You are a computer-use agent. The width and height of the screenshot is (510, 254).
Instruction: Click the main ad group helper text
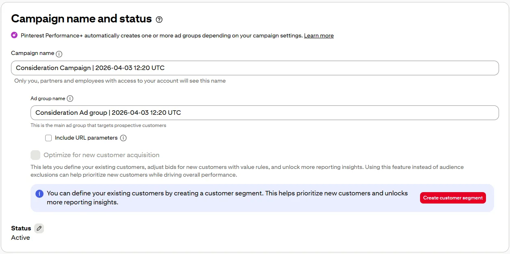[98, 125]
